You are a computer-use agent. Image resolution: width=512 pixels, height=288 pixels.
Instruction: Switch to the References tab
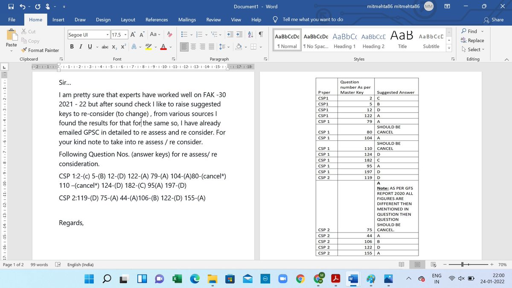pos(157,20)
